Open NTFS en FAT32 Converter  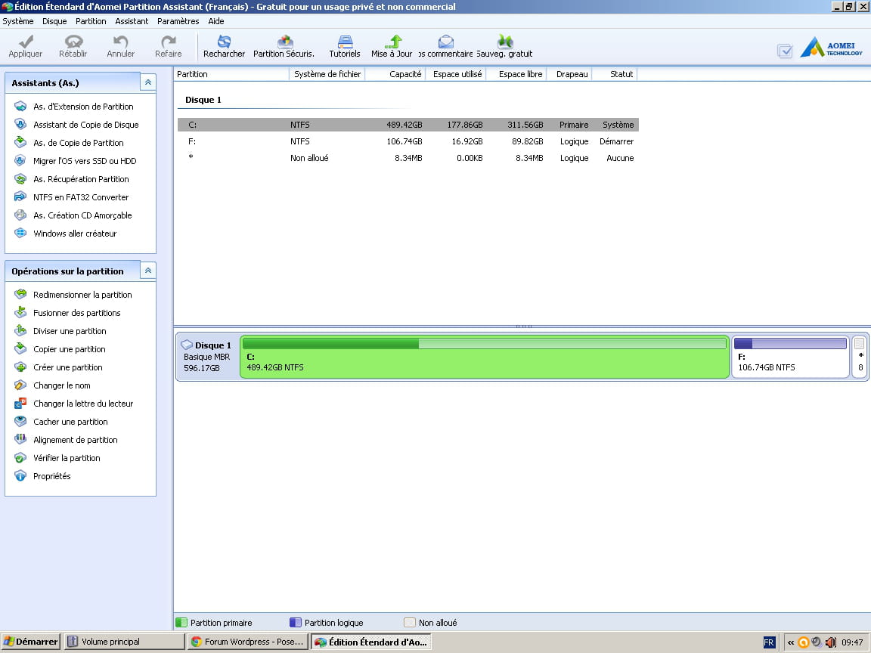pos(81,197)
